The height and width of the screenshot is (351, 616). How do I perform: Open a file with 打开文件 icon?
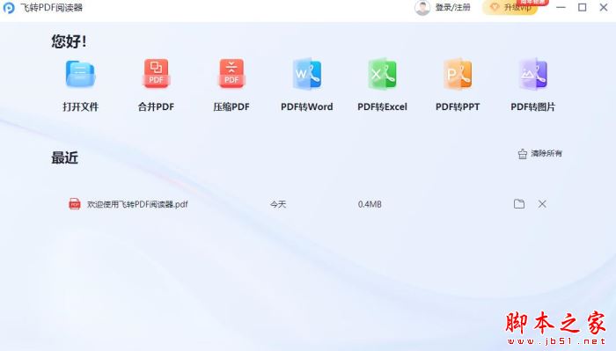80,74
